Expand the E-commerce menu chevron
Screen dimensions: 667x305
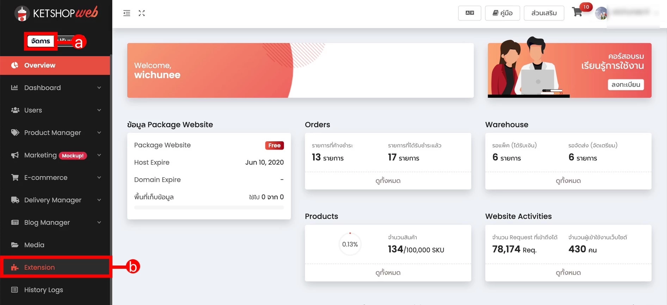pos(99,178)
